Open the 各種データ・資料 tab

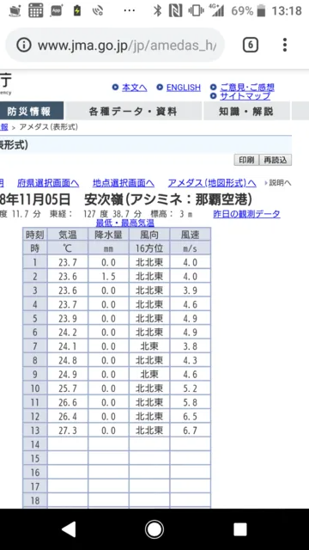coord(133,111)
